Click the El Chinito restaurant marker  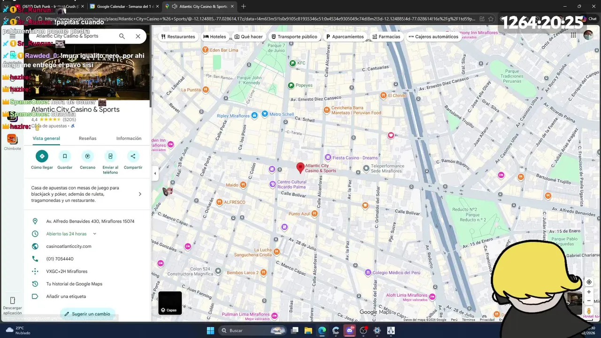(384, 95)
